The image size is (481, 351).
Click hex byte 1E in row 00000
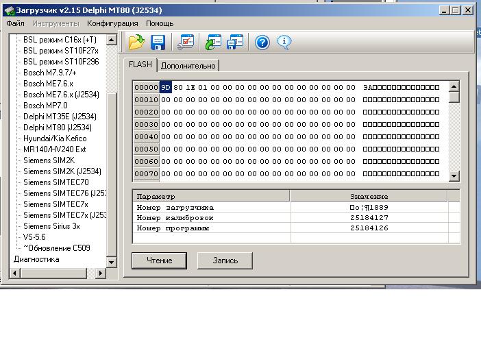190,88
